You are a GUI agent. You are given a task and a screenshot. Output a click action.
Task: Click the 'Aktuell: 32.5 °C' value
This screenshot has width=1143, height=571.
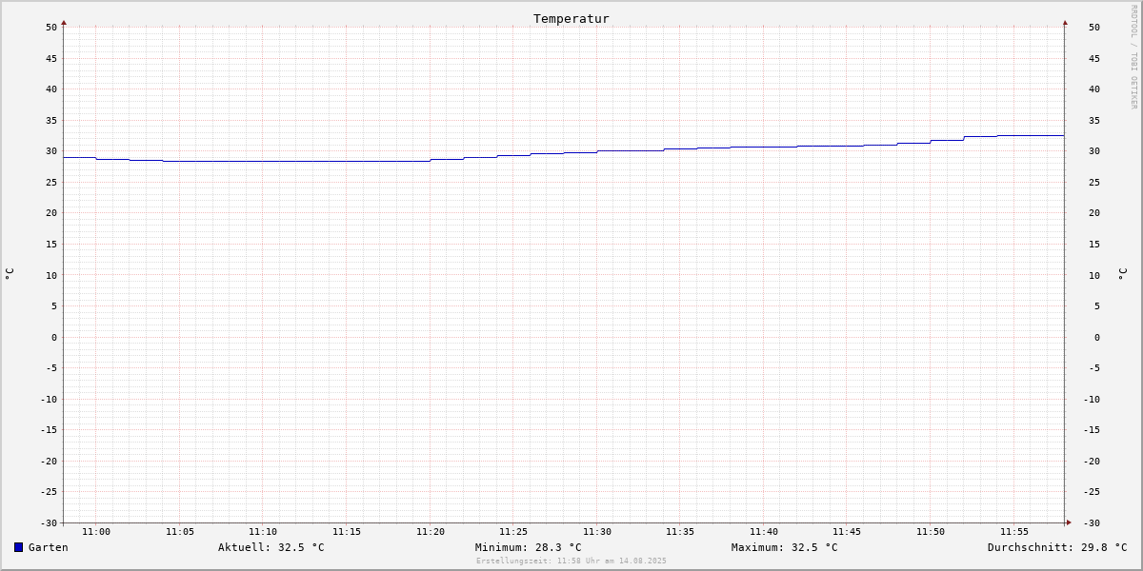pos(271,547)
